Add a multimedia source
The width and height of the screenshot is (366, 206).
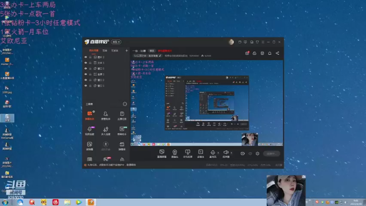[200, 154]
